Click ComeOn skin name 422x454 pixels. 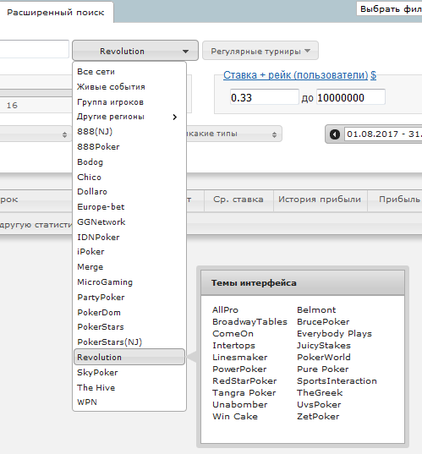pyautogui.click(x=233, y=334)
